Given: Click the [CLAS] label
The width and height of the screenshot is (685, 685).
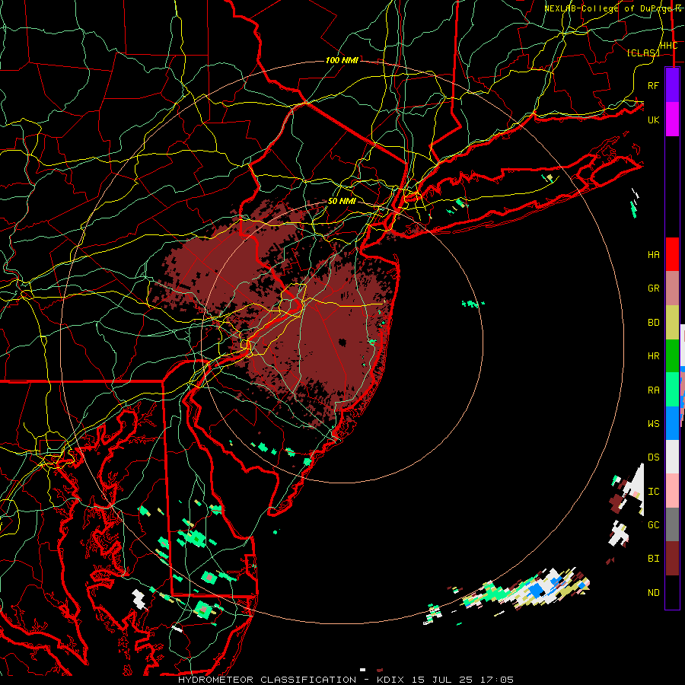Looking at the screenshot, I should point(643,53).
